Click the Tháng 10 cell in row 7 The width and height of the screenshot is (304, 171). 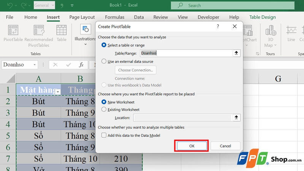(x=80, y=158)
